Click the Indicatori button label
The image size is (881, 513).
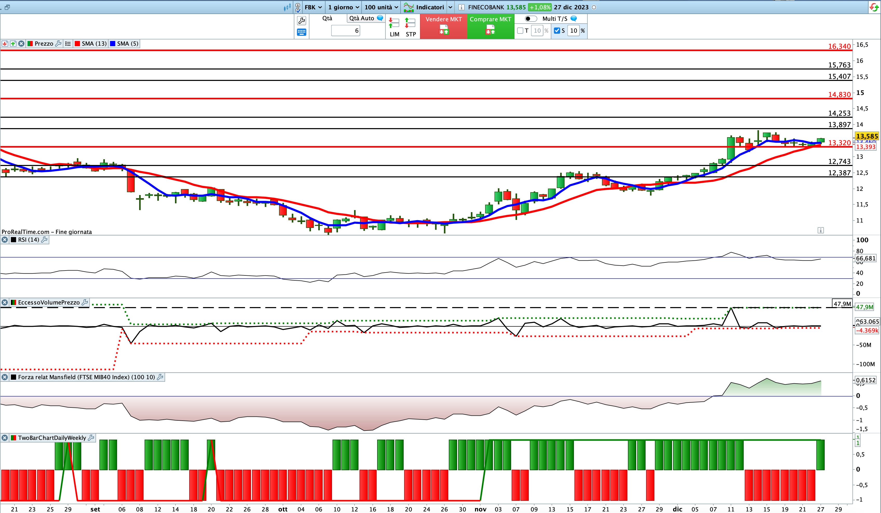(430, 7)
